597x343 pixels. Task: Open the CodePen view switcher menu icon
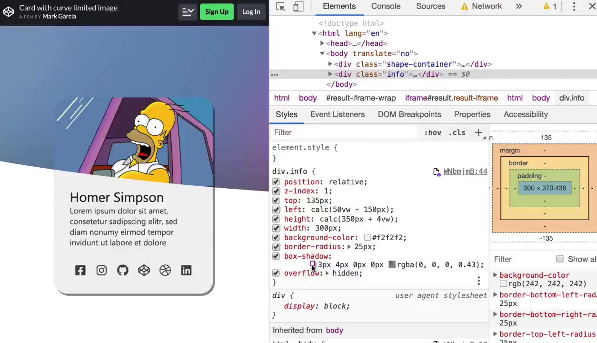tap(188, 12)
